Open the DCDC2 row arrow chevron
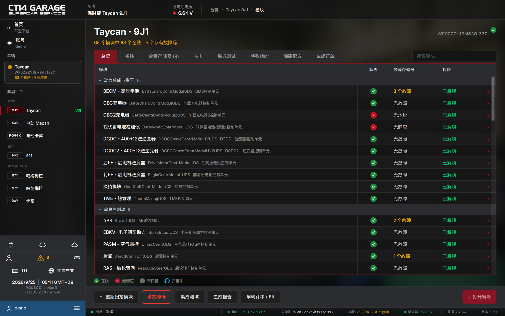This screenshot has height=316, width=505. [x=488, y=151]
